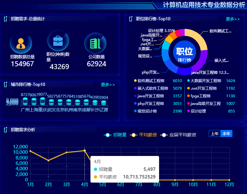247x194 pixels.
Task: Switch to the 上年 tab
Action: (x=215, y=134)
